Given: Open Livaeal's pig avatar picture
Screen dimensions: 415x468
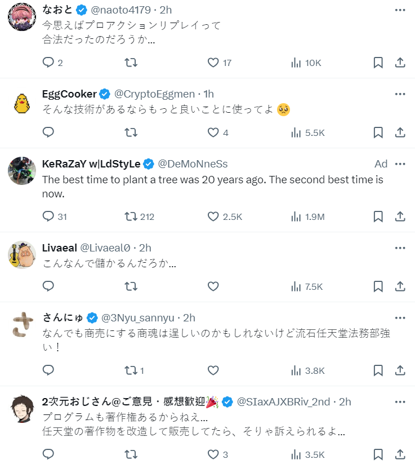Looking at the screenshot, I should pyautogui.click(x=22, y=255).
